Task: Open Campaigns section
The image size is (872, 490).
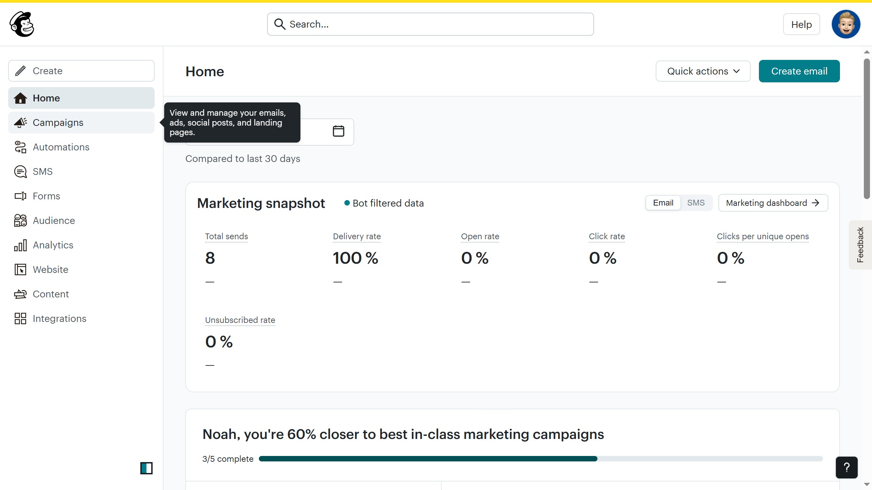Action: click(x=81, y=122)
